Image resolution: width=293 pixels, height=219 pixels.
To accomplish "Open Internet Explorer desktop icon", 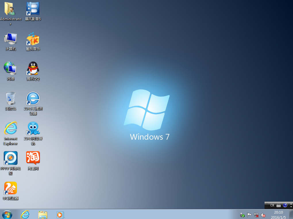I will point(10,133).
